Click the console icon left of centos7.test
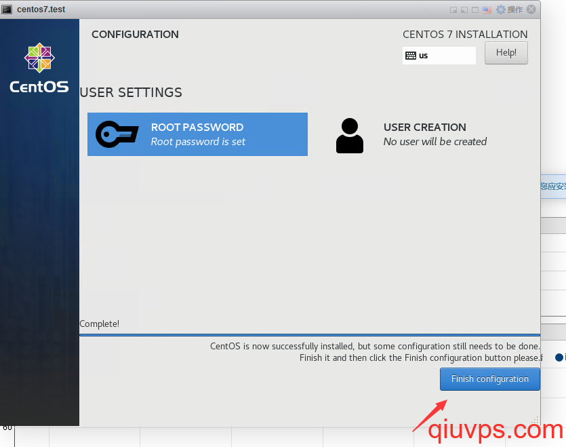The image size is (566, 447). coord(7,9)
